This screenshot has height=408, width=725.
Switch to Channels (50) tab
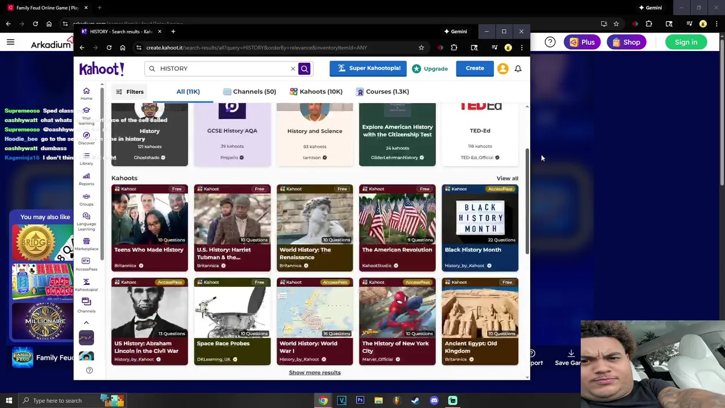click(x=249, y=91)
